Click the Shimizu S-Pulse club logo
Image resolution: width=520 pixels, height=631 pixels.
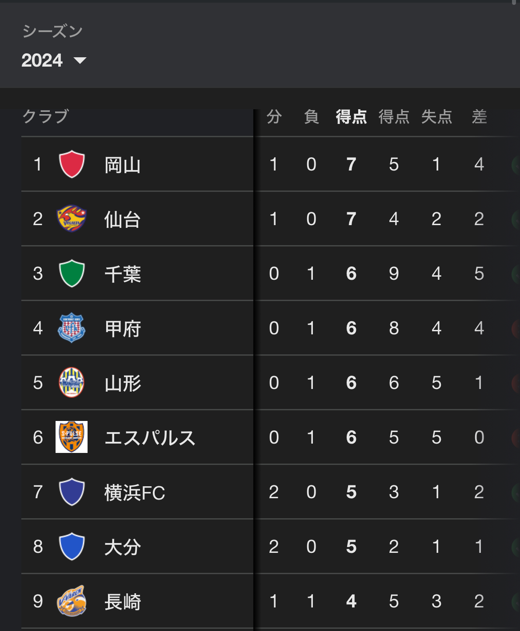(72, 437)
